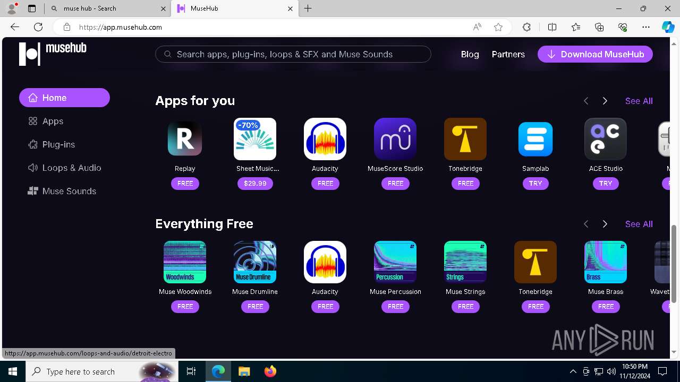
Task: Open Task View on the taskbar
Action: pyautogui.click(x=191, y=371)
